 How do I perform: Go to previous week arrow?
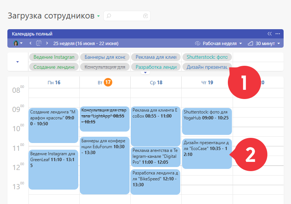click(x=30, y=43)
